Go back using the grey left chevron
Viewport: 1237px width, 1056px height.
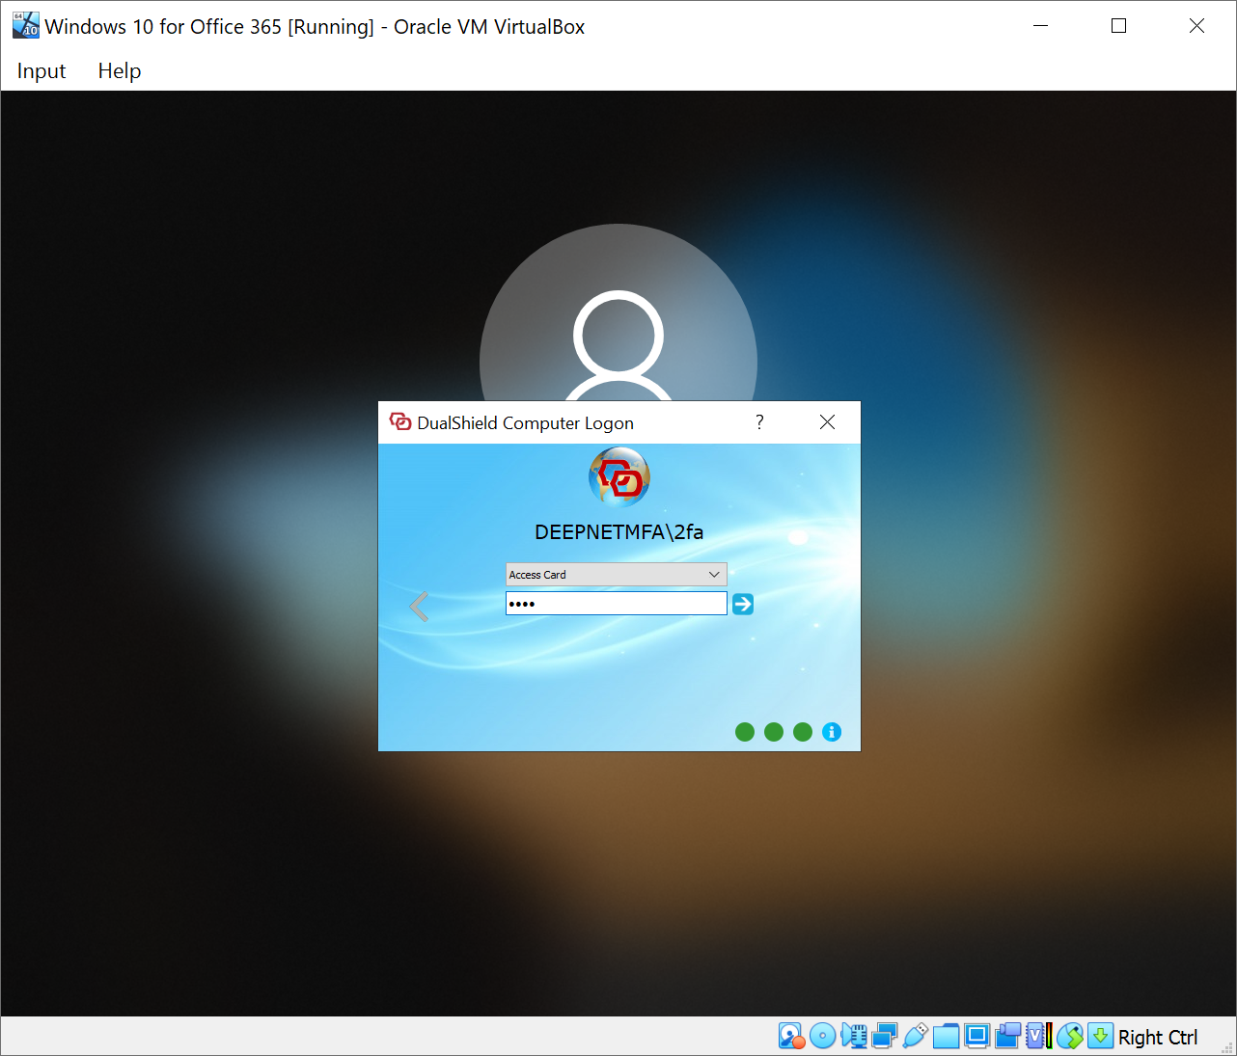click(419, 607)
